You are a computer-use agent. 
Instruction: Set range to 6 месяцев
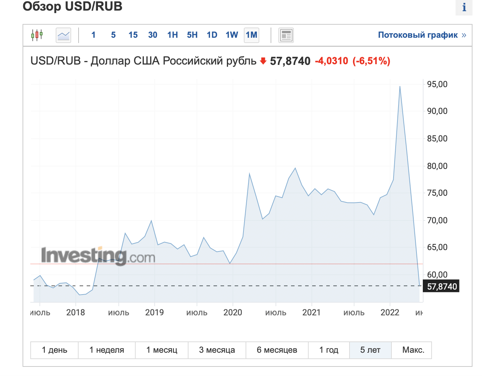(x=277, y=350)
